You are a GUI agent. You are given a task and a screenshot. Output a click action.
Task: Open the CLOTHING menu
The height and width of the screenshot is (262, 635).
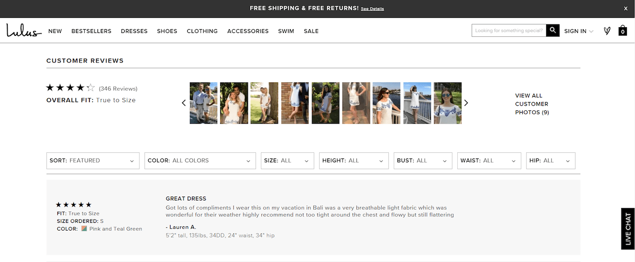coord(202,31)
